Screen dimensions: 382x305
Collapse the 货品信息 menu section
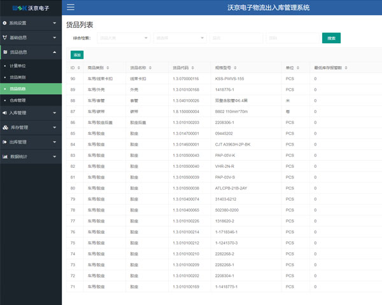[x=55, y=52]
